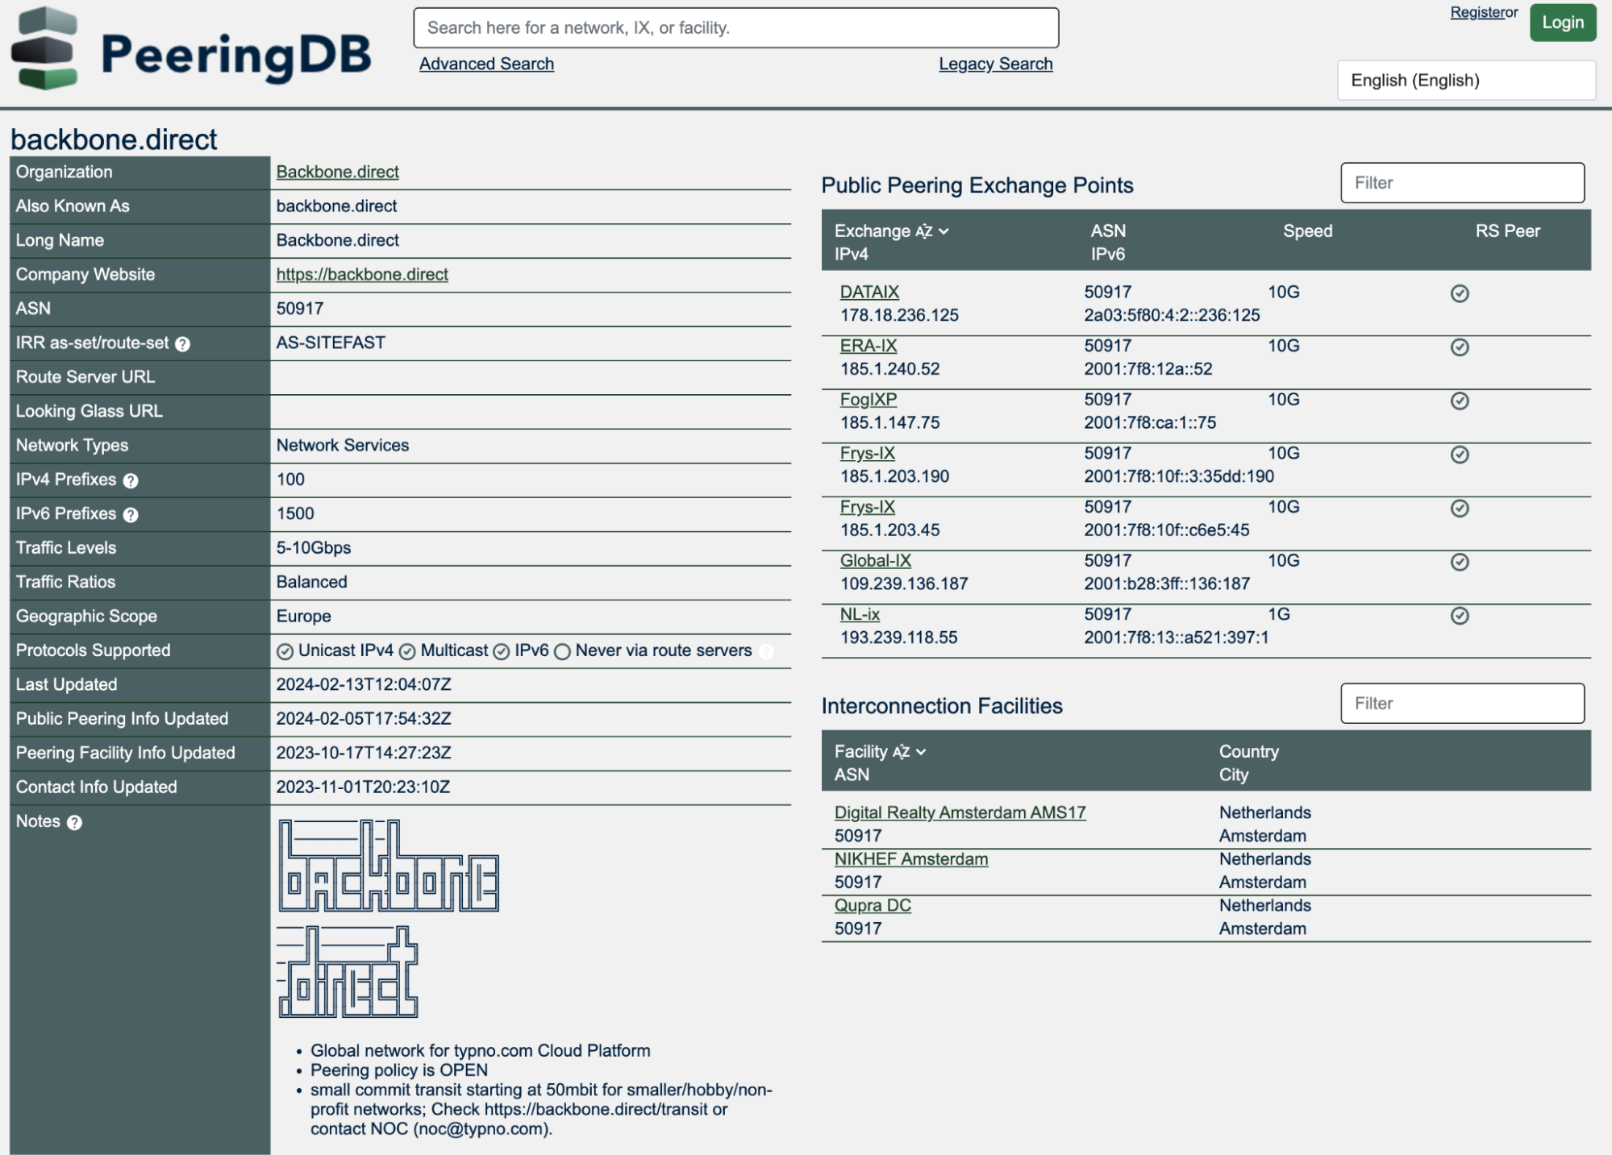Viewport: 1612px width, 1155px height.
Task: Select the AS-SITEFAST IRR value
Action: [331, 343]
